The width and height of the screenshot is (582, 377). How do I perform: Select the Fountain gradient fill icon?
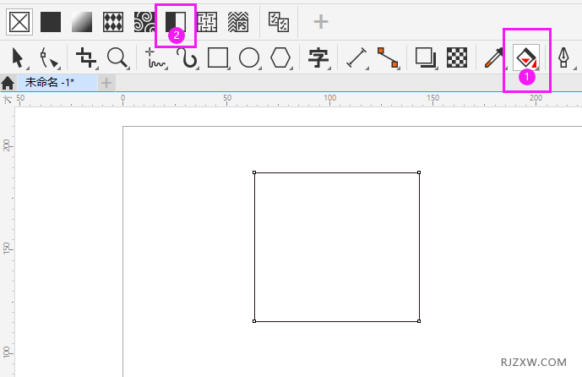(x=82, y=22)
